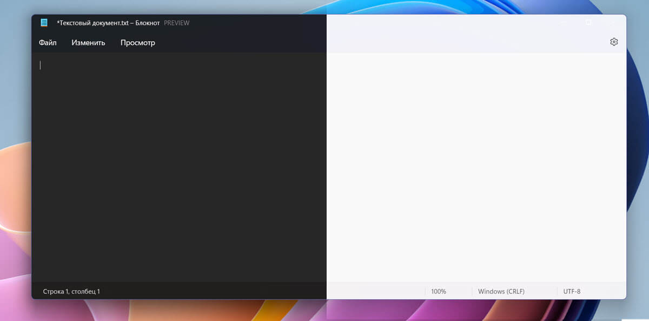This screenshot has height=321, width=649.
Task: Click the PREVIEW label in the title bar
Action: (176, 23)
